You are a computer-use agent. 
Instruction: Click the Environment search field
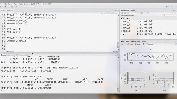(x=170, y=15)
